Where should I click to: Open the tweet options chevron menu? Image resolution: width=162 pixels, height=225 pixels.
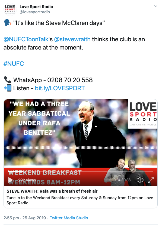click(x=155, y=6)
